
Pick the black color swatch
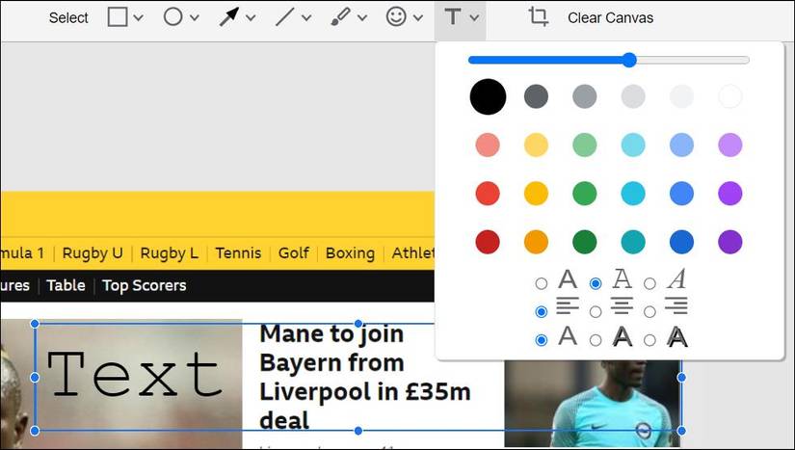click(488, 96)
